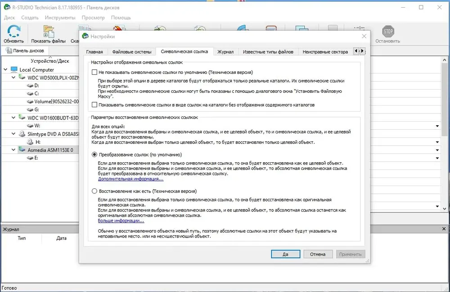
Task: Close the Журнал panel with X
Action: point(444,229)
